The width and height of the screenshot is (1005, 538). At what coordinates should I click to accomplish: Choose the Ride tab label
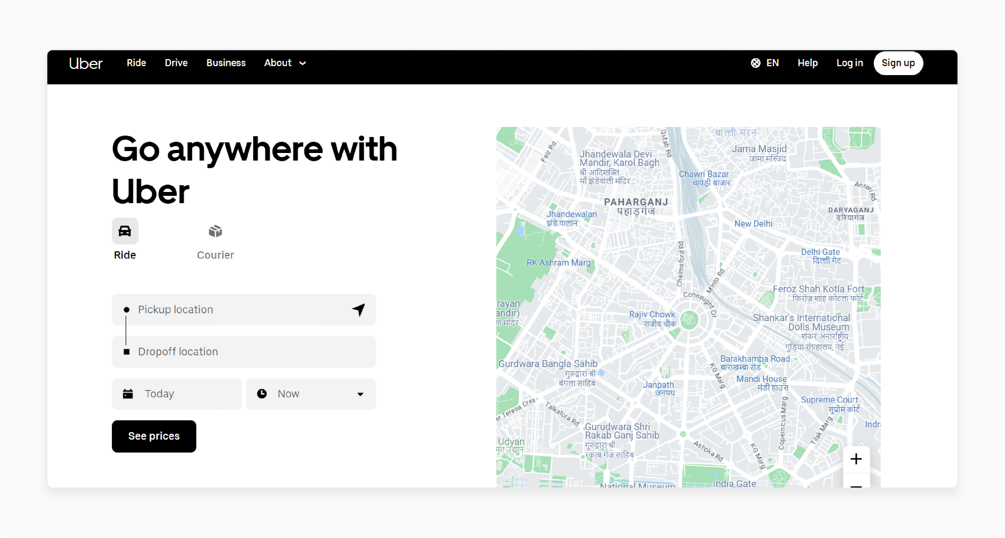pyautogui.click(x=125, y=255)
